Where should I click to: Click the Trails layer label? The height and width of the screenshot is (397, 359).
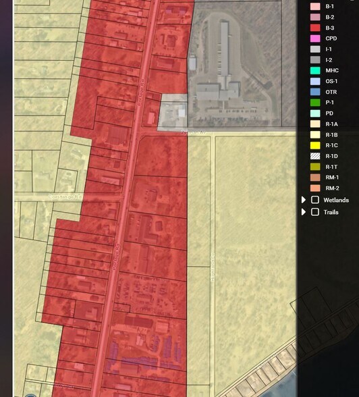click(x=331, y=212)
